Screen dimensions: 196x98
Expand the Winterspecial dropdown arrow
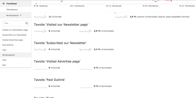click(x=21, y=15)
